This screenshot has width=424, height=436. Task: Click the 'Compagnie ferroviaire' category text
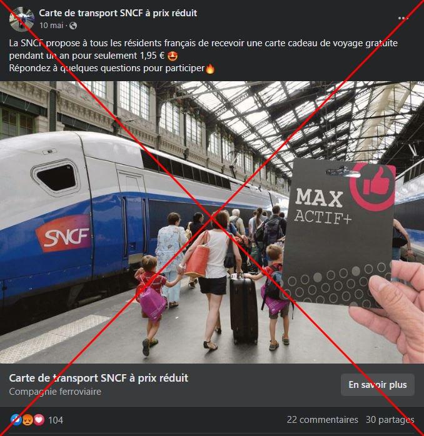(x=55, y=392)
